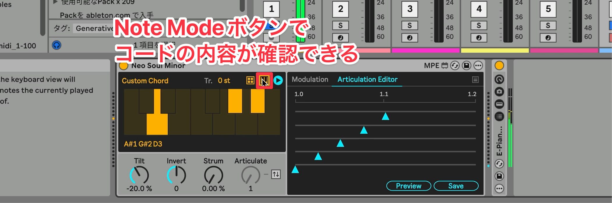The height and width of the screenshot is (203, 612).
Task: Deactivate track 3 with its number button
Action: click(x=410, y=9)
